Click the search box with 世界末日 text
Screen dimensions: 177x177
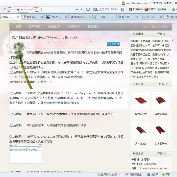pos(109,9)
